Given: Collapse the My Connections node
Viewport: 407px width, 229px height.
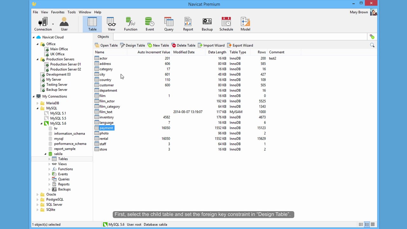Looking at the screenshot, I should pos(33,96).
